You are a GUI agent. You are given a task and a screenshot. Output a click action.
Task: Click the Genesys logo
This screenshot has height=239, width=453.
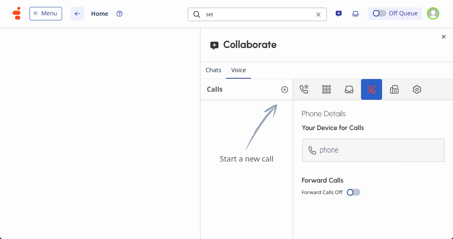click(x=16, y=13)
